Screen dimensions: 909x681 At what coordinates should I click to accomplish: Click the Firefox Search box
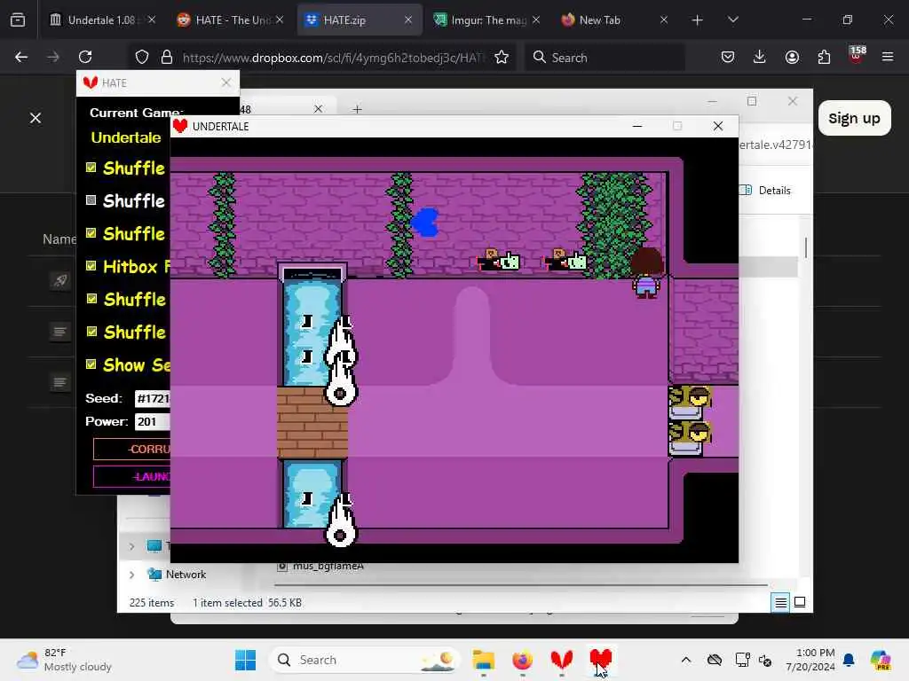point(605,58)
